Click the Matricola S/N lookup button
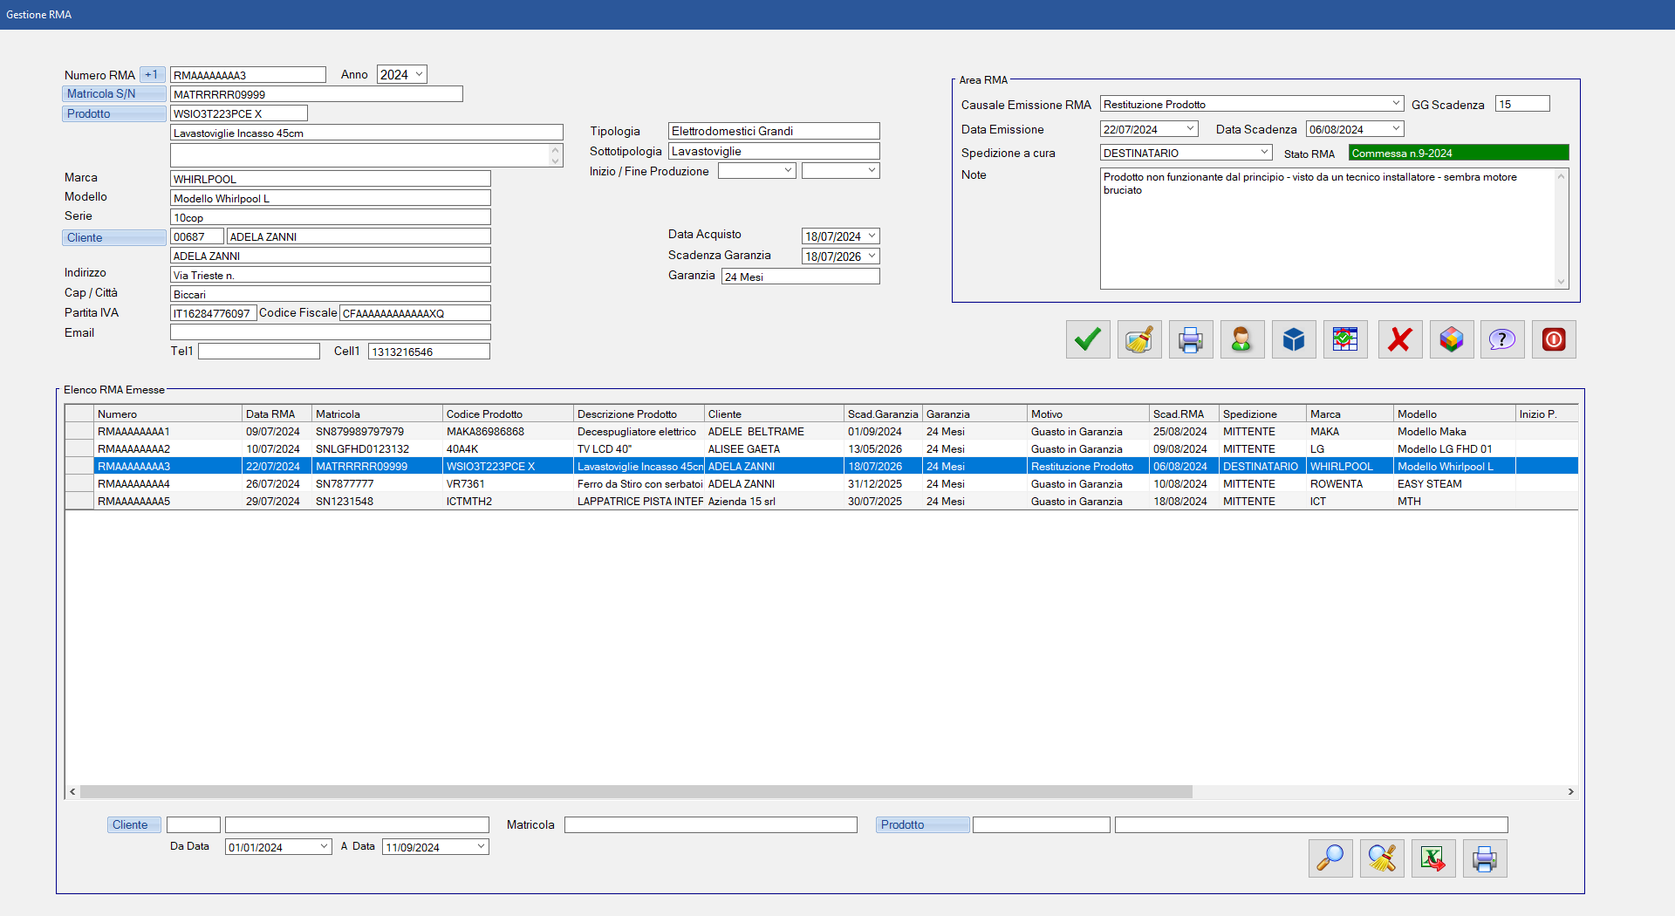Screen dimensions: 1675x916 point(113,94)
